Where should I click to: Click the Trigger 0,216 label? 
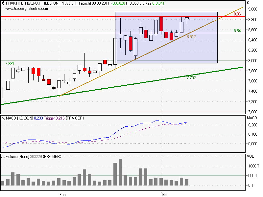click(x=54, y=118)
